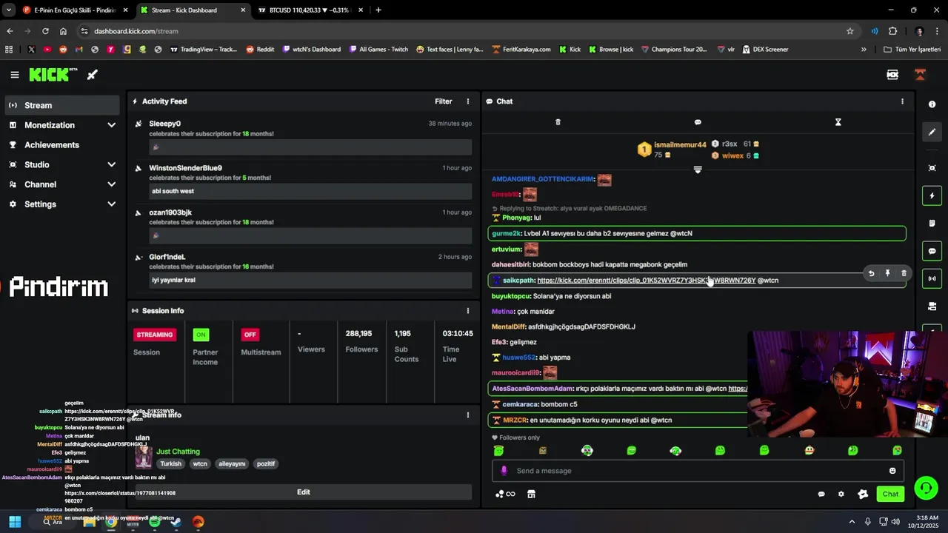Open the profile avatar in the top right
This screenshot has width=948, height=533.
[920, 75]
